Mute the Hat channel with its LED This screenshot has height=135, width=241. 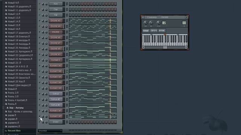(40, 15)
